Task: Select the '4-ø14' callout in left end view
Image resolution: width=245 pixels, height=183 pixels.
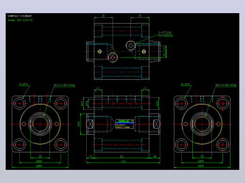Action: 24,84
